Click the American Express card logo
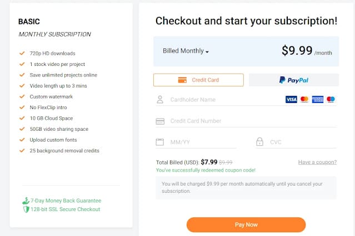Screen dimensions: 355x236 click(318, 100)
